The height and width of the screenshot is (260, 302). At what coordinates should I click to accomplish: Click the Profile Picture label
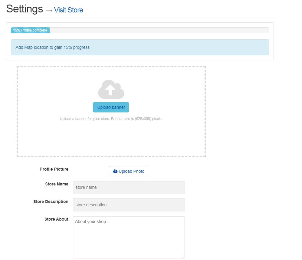54,169
